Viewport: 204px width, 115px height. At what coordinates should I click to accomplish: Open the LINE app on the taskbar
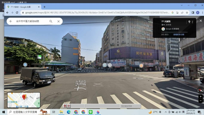91,112
